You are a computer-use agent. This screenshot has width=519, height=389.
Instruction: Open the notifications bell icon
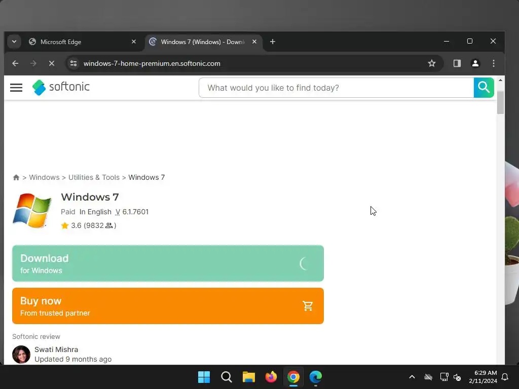tap(505, 377)
